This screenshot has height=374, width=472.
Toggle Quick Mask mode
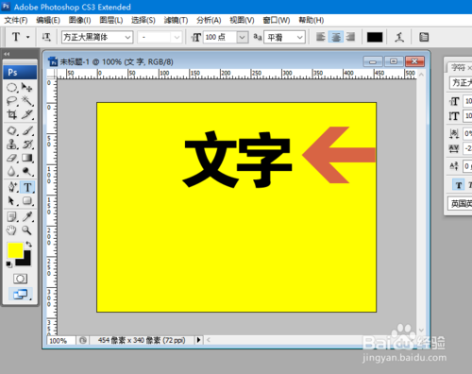point(20,279)
